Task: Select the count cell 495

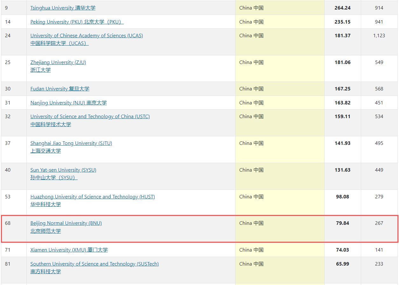Action: point(379,143)
